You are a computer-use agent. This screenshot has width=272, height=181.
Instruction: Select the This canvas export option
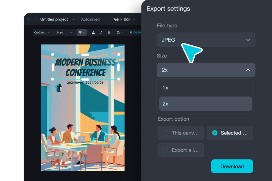tap(181, 133)
